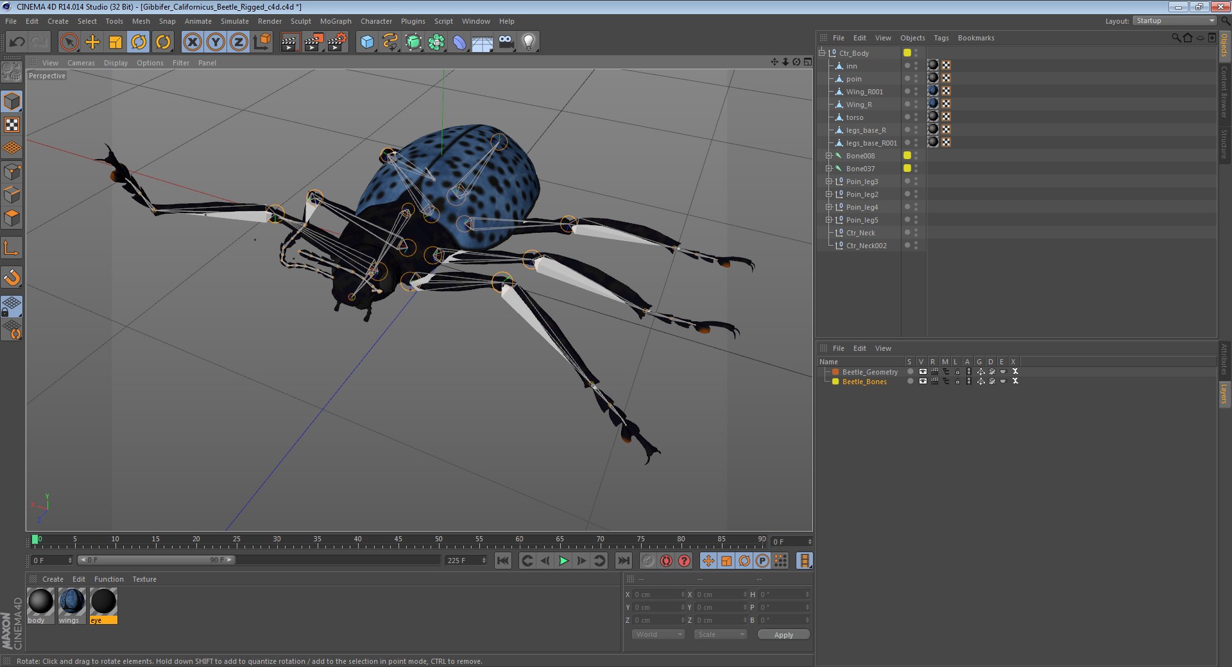
Task: Expand the Poin_leg5 node
Action: pos(828,220)
